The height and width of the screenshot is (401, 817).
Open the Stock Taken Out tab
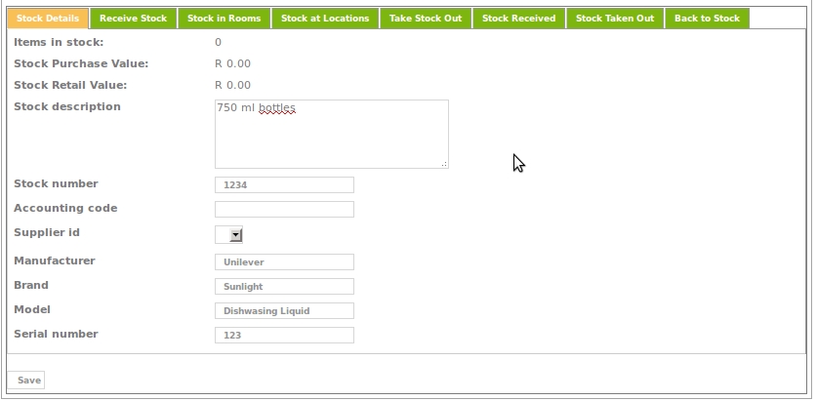pos(615,19)
